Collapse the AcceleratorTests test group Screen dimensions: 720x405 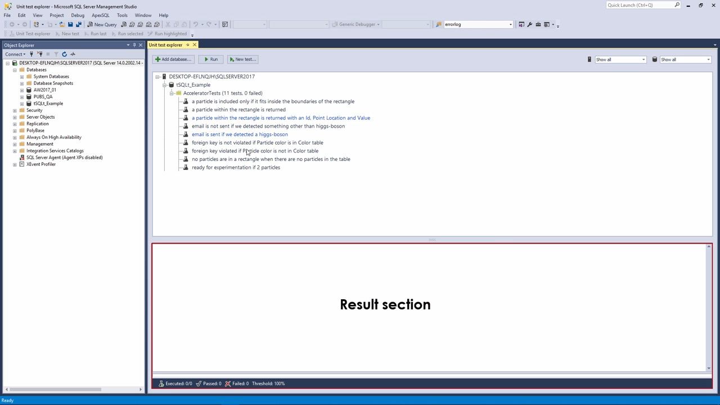pos(172,93)
